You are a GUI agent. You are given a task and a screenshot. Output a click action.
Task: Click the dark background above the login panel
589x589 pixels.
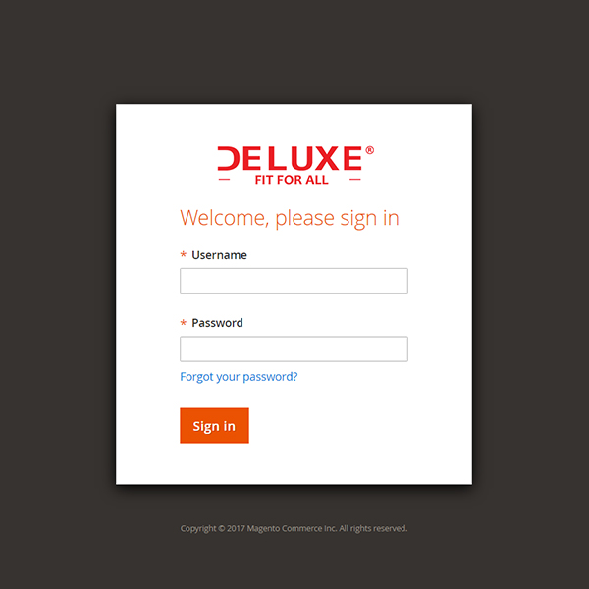click(294, 51)
